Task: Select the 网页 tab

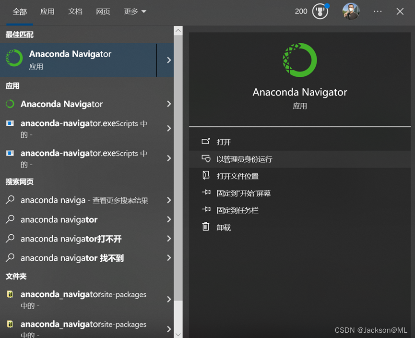Action: pyautogui.click(x=103, y=12)
